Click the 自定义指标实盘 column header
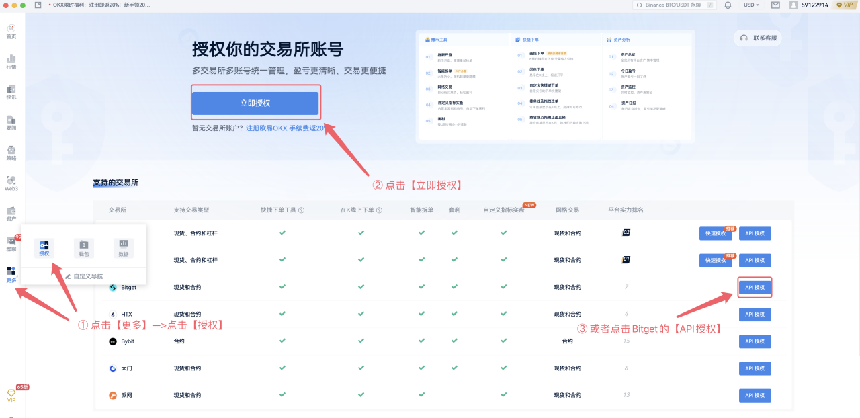Screen dimensions: 860x418 pyautogui.click(x=503, y=210)
